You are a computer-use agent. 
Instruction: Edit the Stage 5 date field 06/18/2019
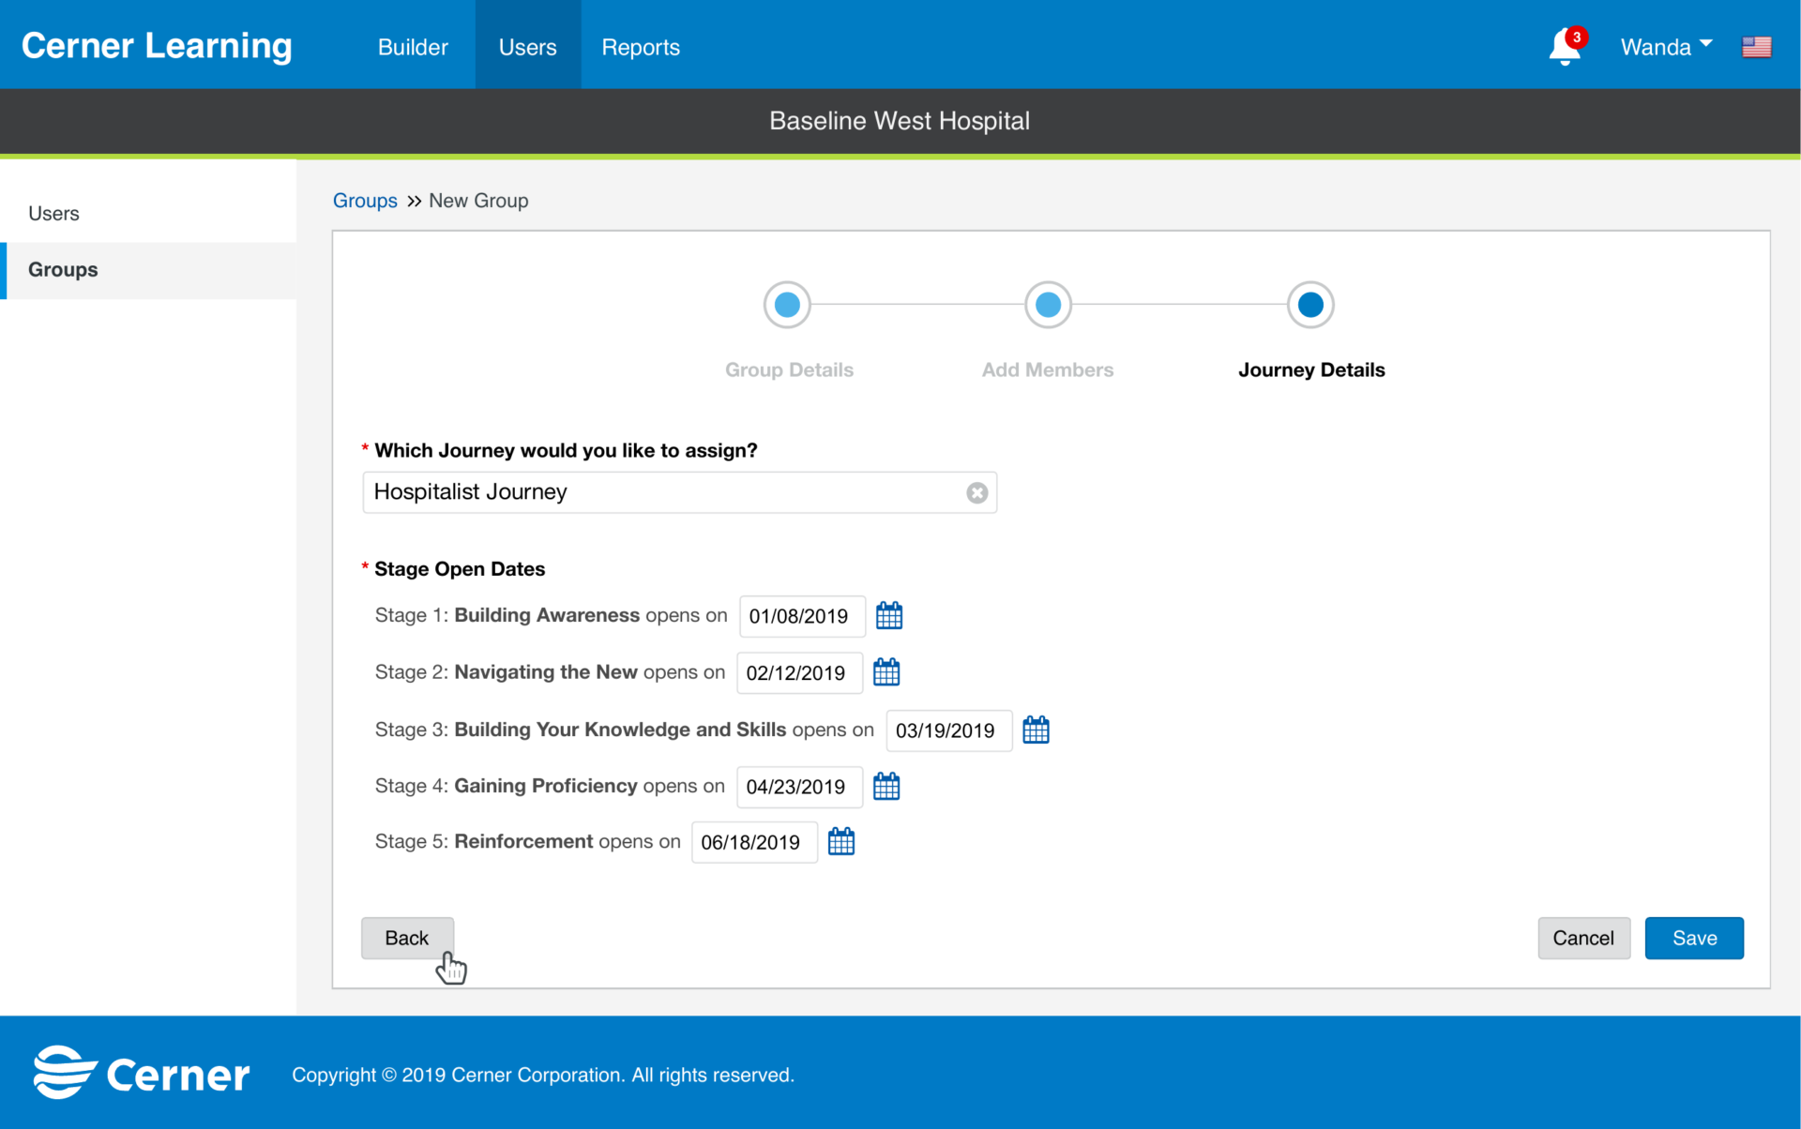click(x=754, y=842)
